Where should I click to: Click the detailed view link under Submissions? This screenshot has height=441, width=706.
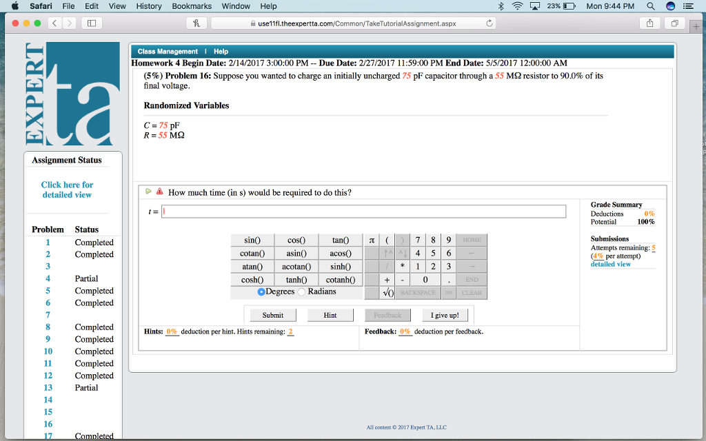point(609,264)
